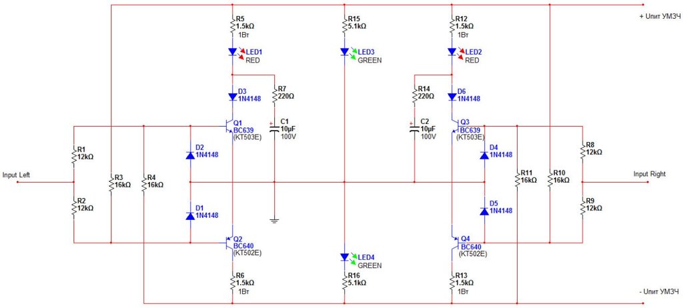
Task: Click the GREEN label beside LED4
Action: pyautogui.click(x=370, y=266)
